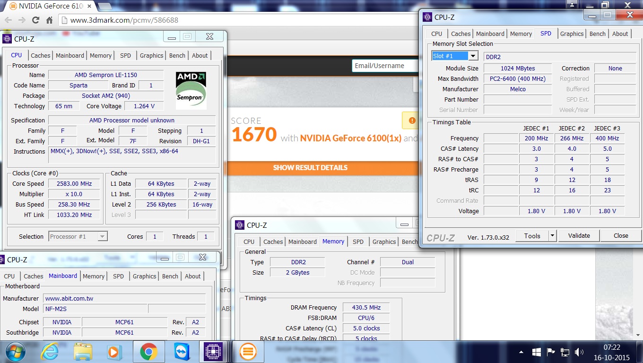Image resolution: width=643 pixels, height=363 pixels.
Task: Click title icon of CPU-Z SPD window
Action: (x=427, y=17)
